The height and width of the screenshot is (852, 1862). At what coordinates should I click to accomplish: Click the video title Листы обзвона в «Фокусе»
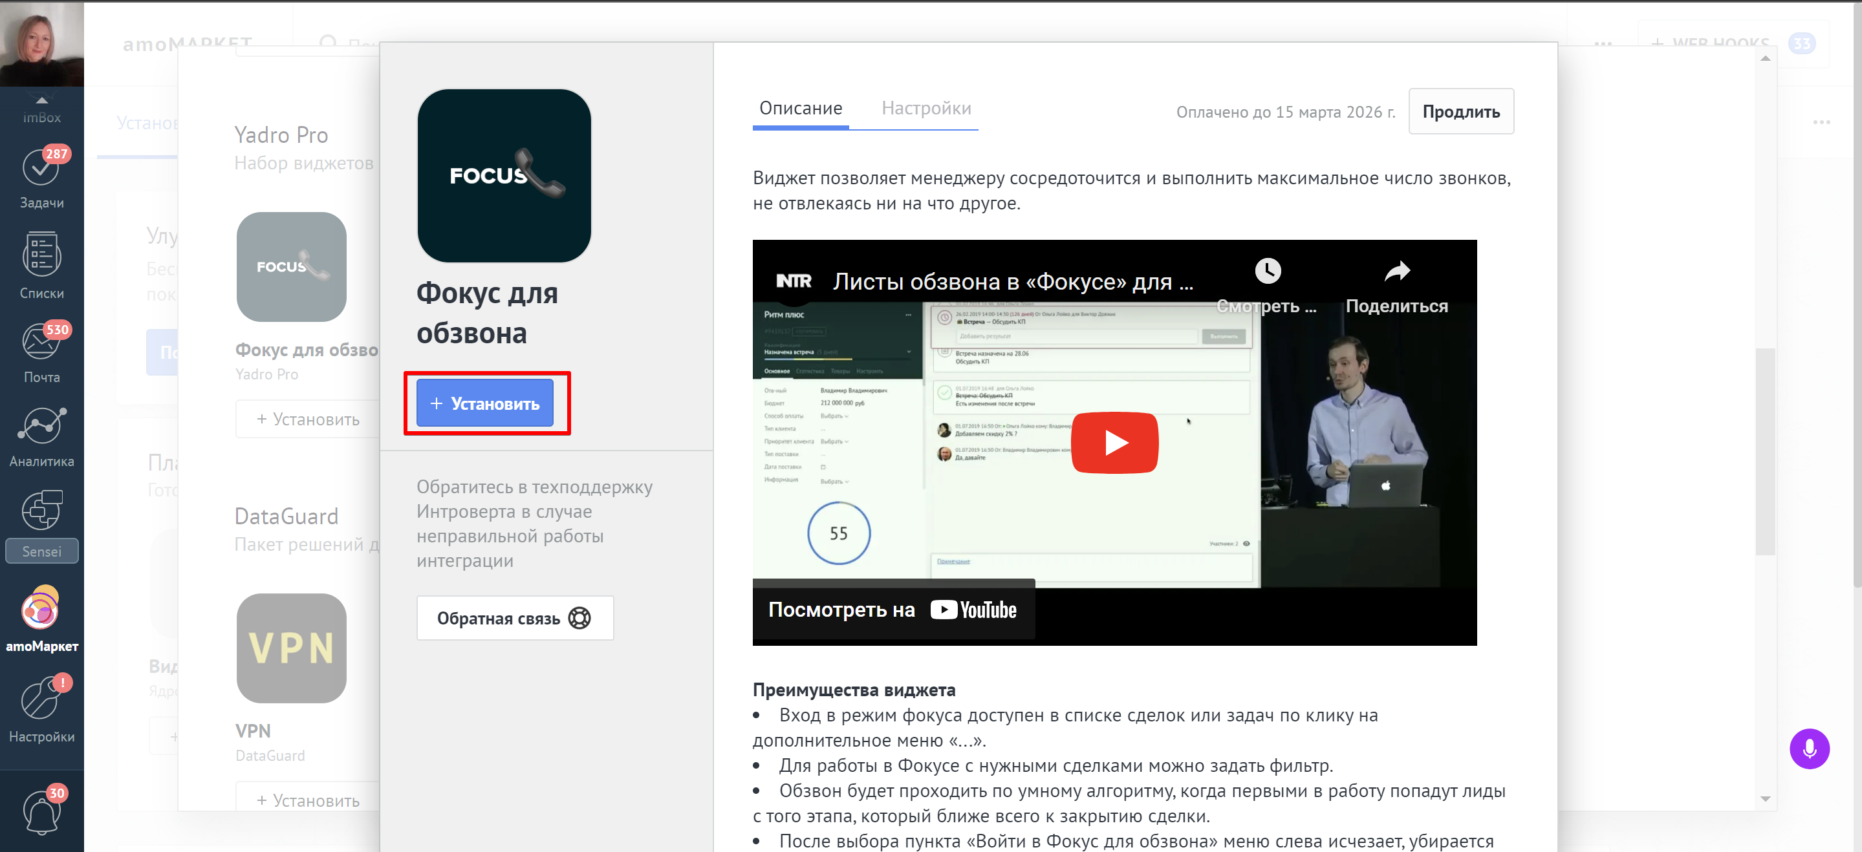(x=1013, y=281)
